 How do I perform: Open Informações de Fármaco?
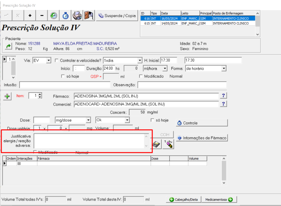pyautogui.click(x=202, y=138)
